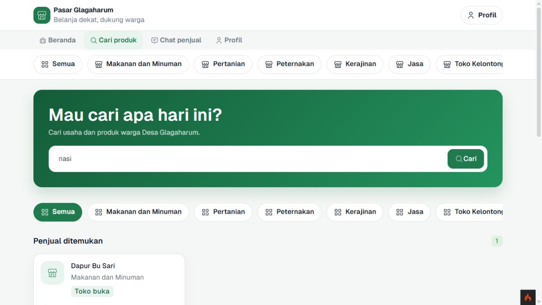Image resolution: width=542 pixels, height=305 pixels.
Task: Choose top Jasa category chip
Action: tap(409, 64)
